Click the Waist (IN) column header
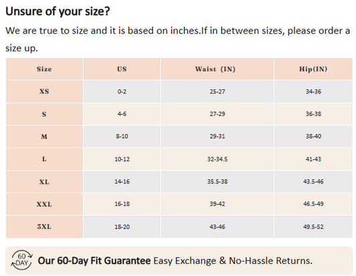Image resolution: width=356 pixels, height=276 pixels. coord(217,69)
